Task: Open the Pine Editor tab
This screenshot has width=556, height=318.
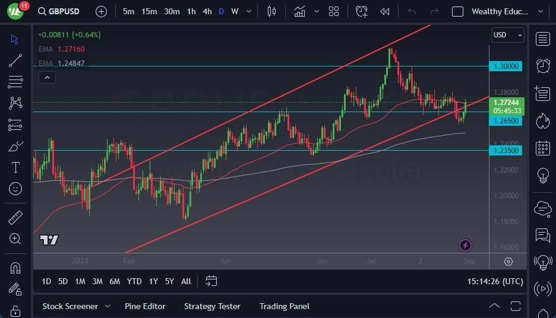Action: point(145,306)
